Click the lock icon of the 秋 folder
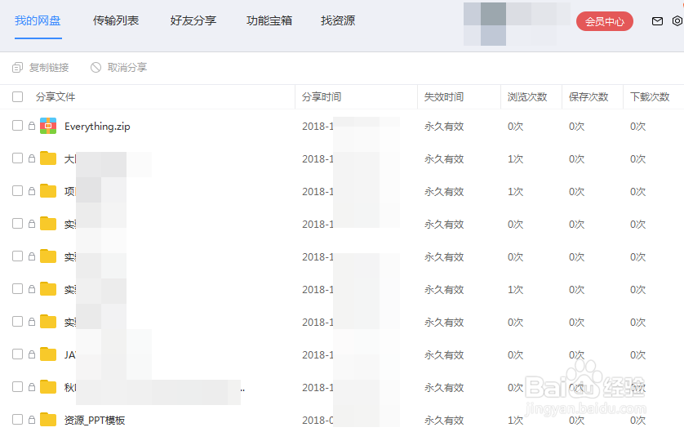The image size is (684, 432). pyautogui.click(x=31, y=387)
